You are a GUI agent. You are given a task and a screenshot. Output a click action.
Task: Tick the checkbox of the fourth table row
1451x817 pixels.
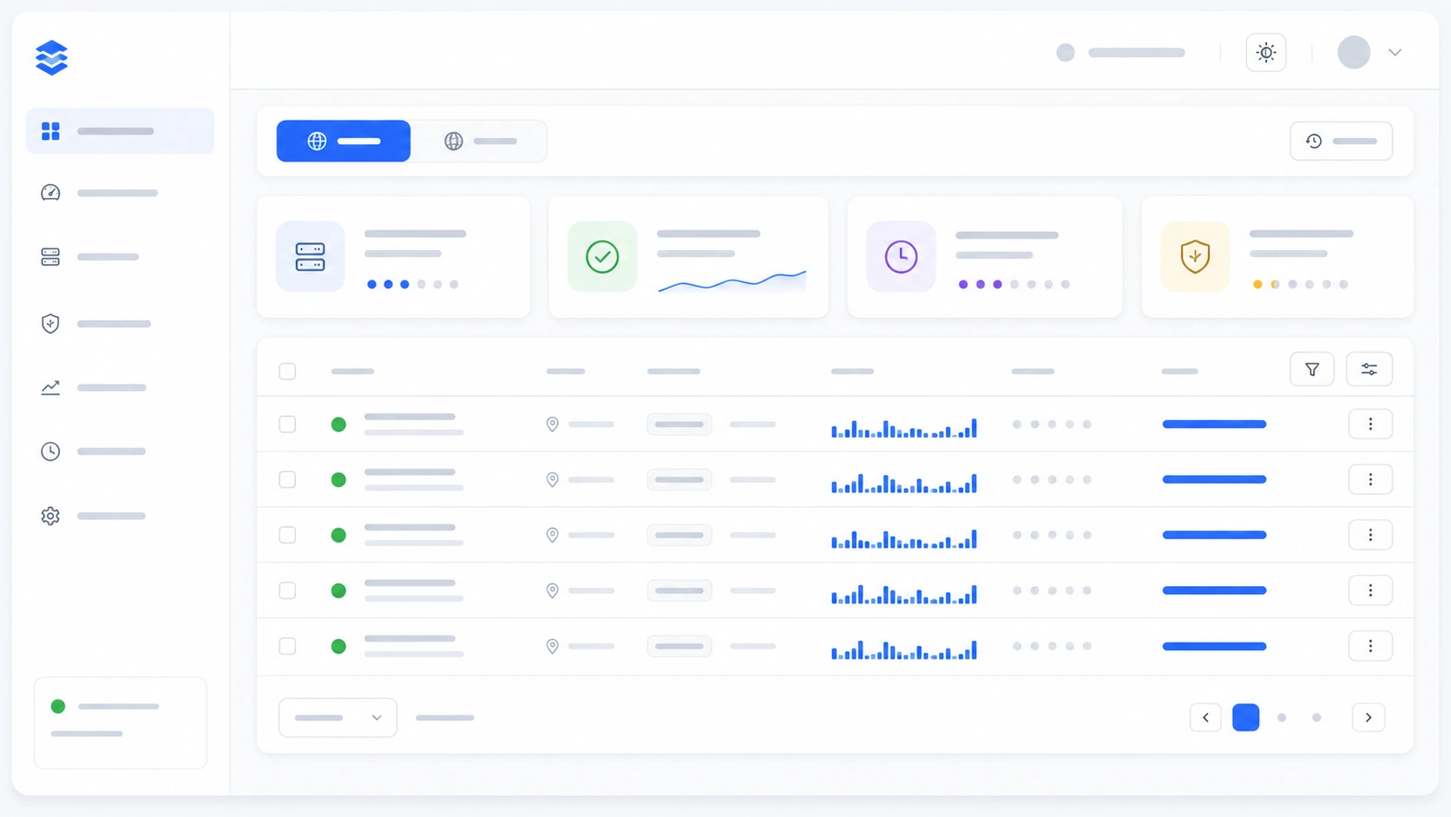pyautogui.click(x=287, y=591)
